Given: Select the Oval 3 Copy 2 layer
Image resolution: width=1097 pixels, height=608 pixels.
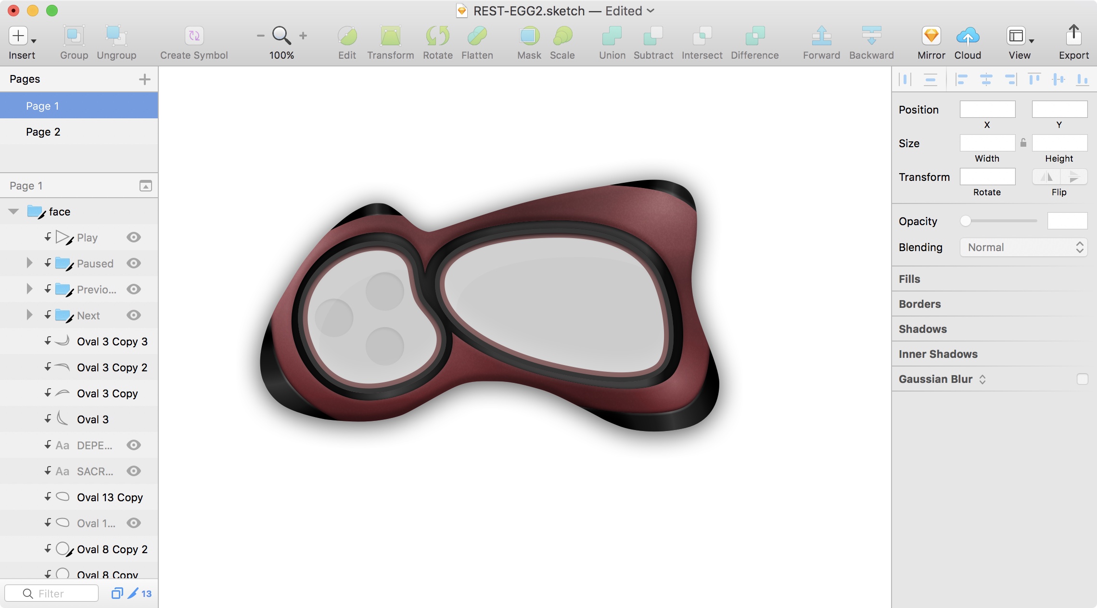Looking at the screenshot, I should [112, 367].
